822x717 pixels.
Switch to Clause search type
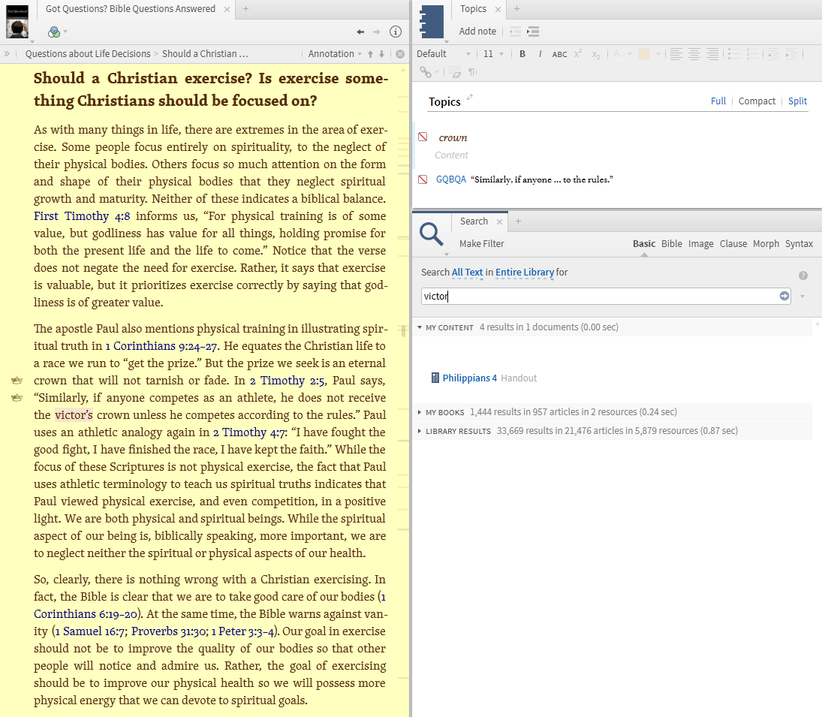tap(733, 244)
